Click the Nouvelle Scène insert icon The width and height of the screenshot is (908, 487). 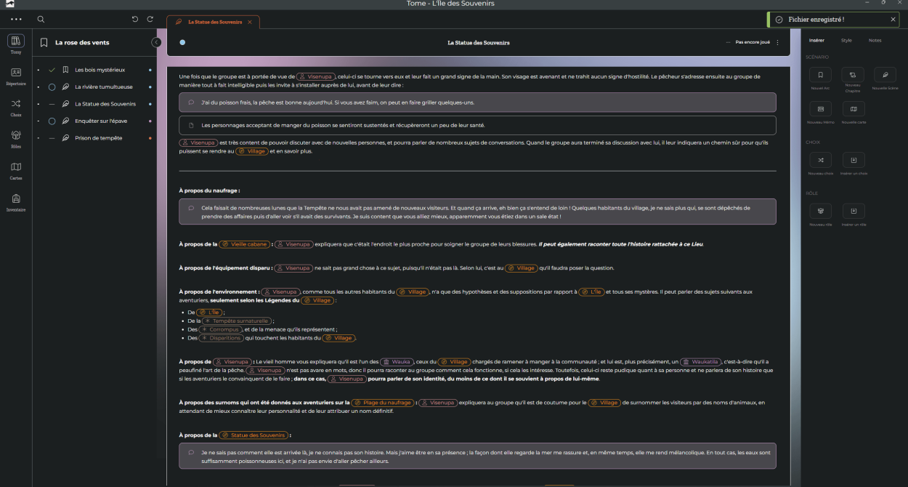pos(884,75)
